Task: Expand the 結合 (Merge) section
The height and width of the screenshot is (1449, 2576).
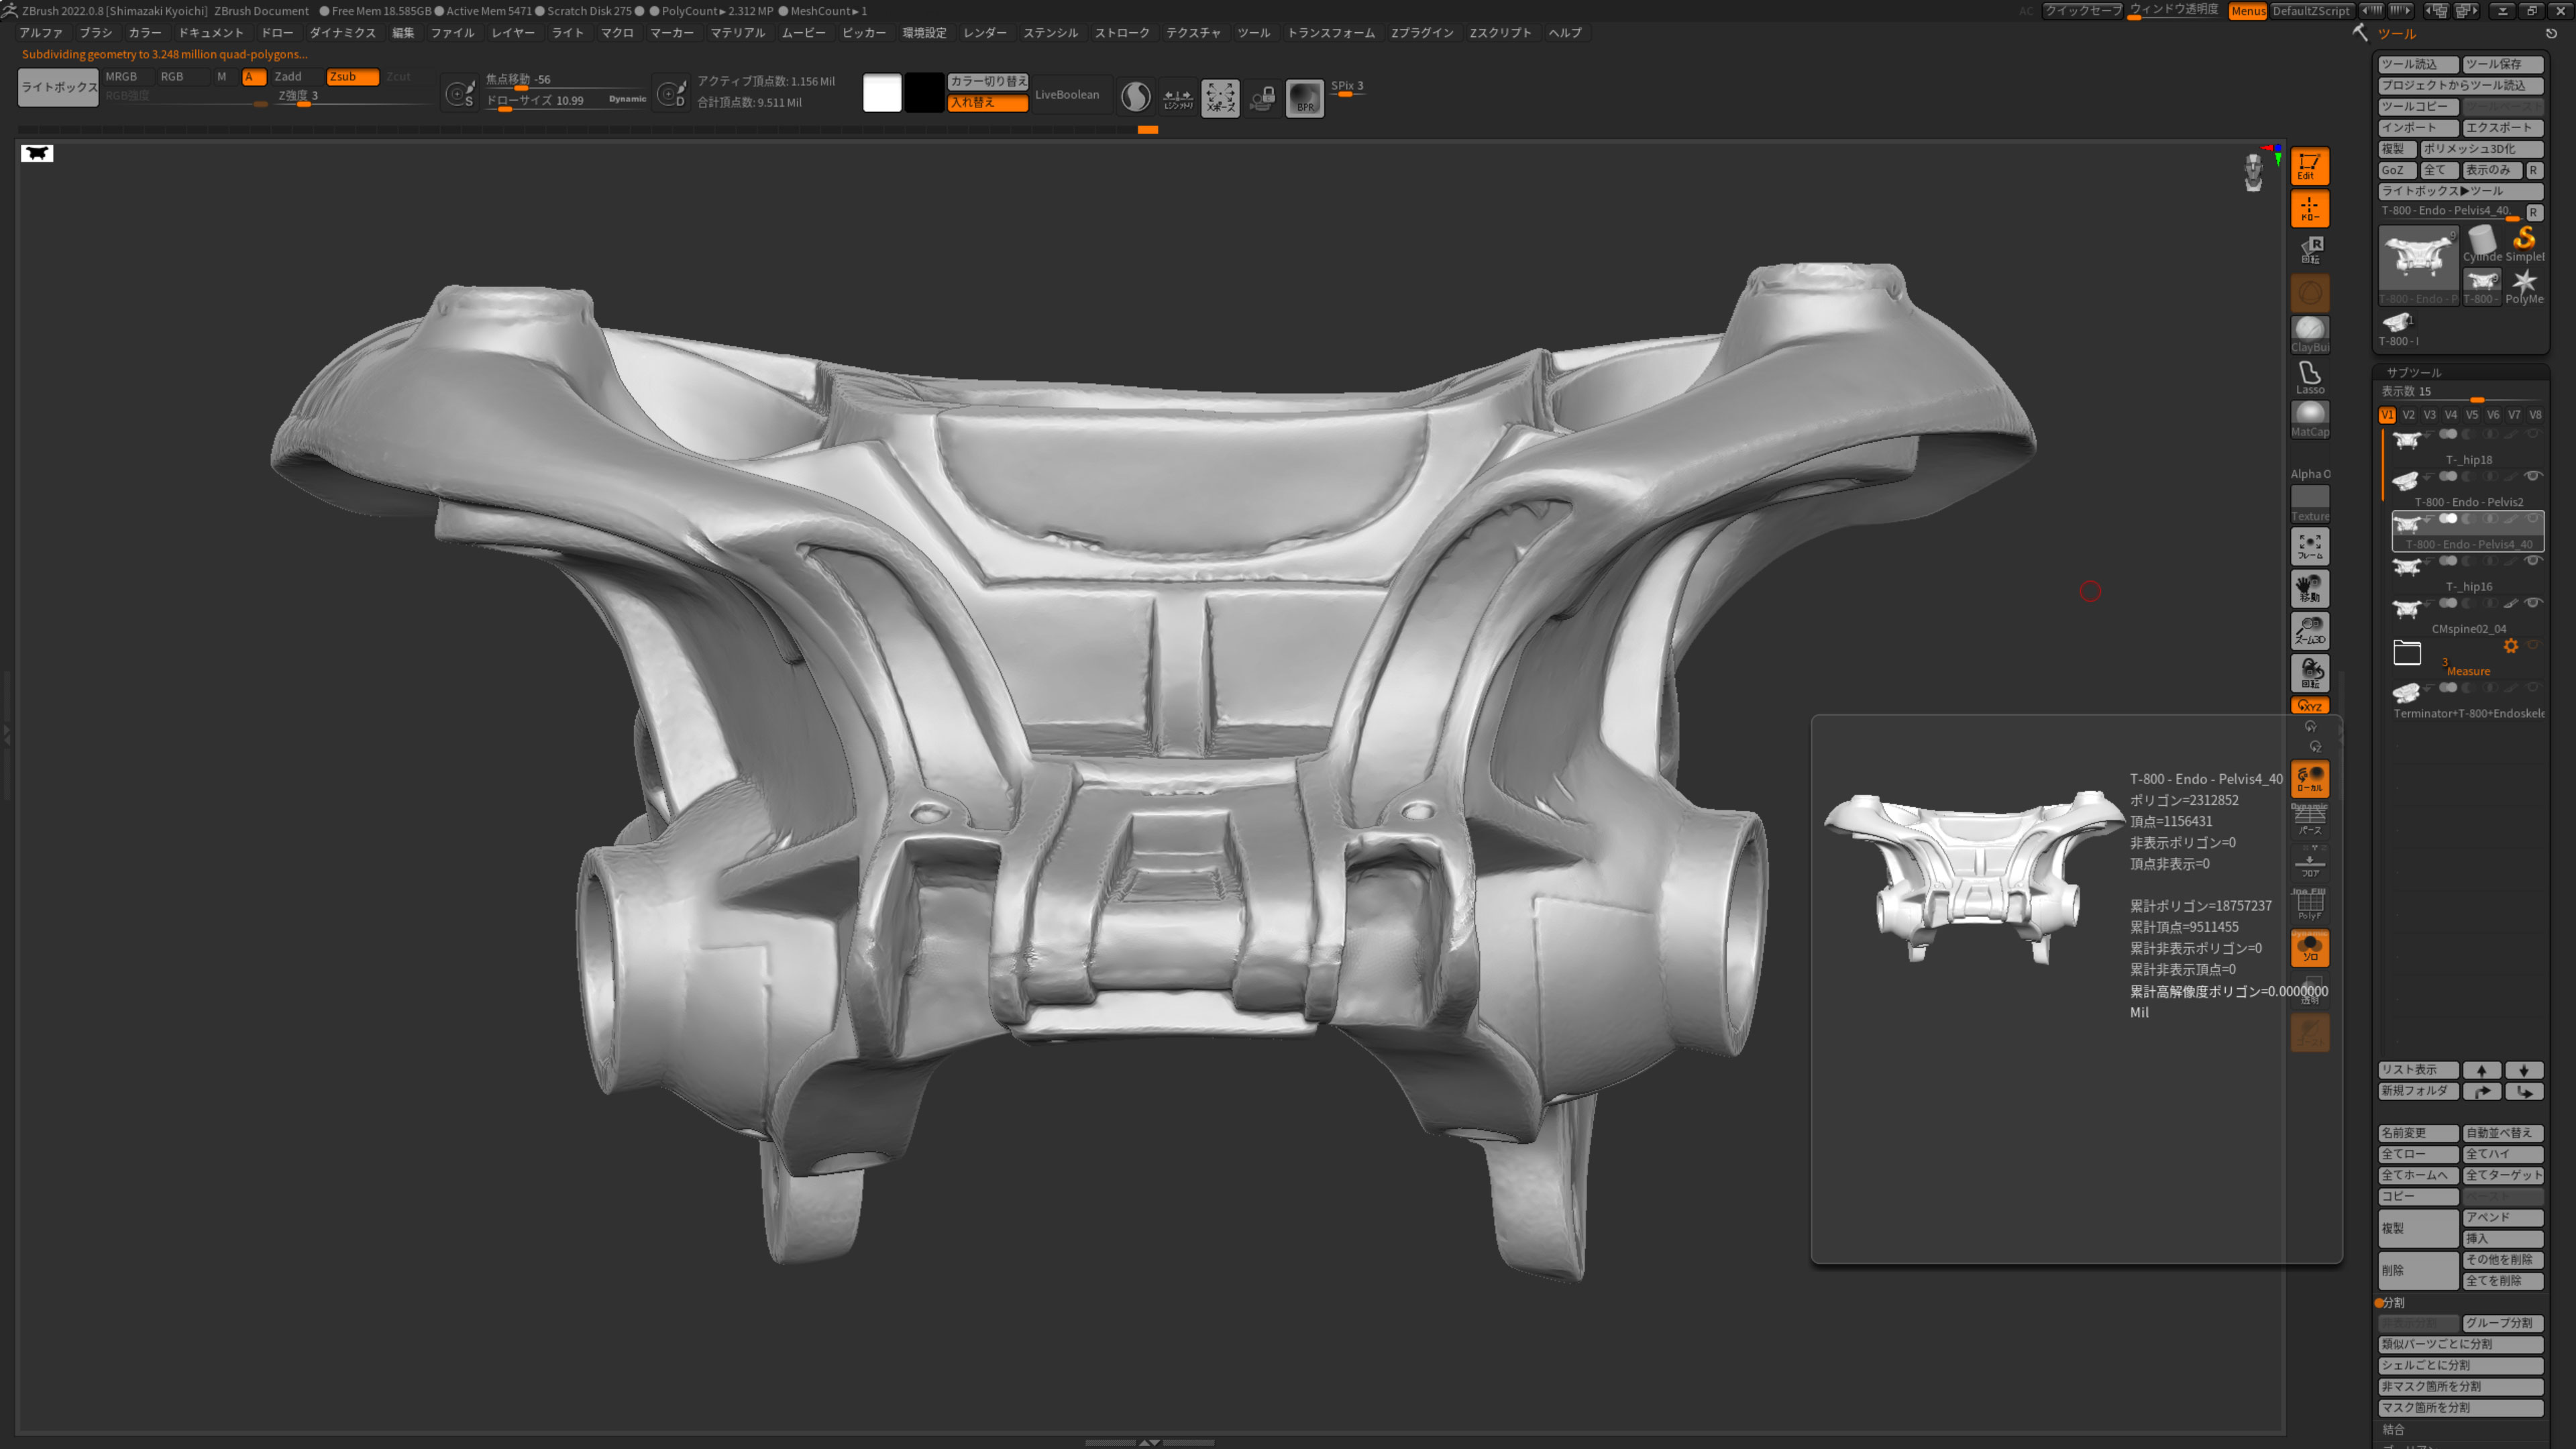Action: (2393, 1430)
